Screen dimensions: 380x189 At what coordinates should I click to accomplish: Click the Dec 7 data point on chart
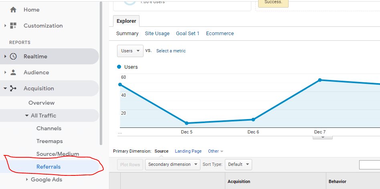click(320, 80)
